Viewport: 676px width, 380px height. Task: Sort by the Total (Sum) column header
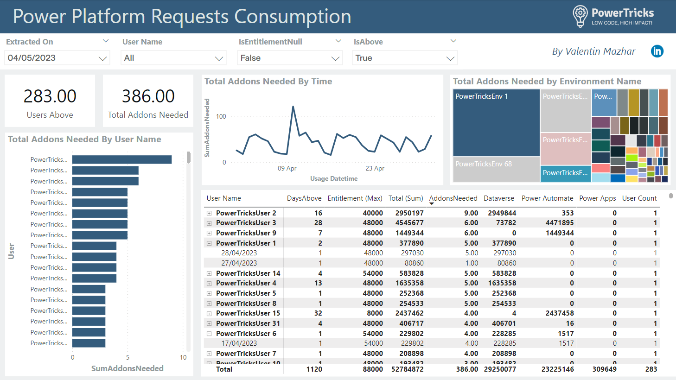[406, 198]
